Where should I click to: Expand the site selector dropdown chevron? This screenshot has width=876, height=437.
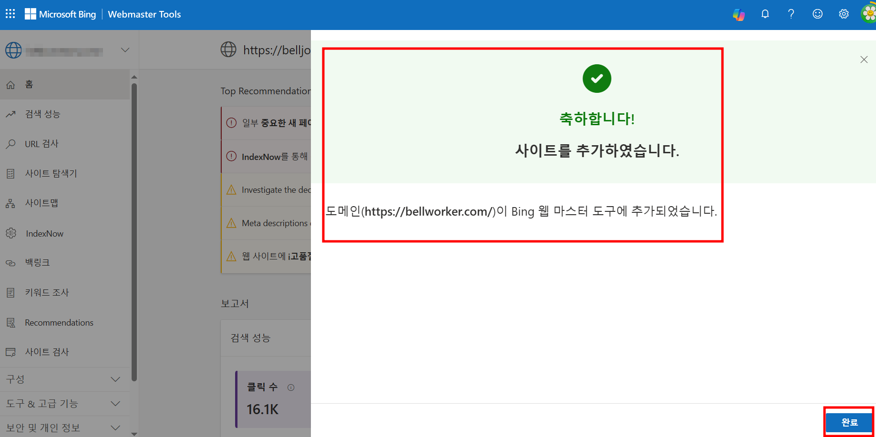125,50
